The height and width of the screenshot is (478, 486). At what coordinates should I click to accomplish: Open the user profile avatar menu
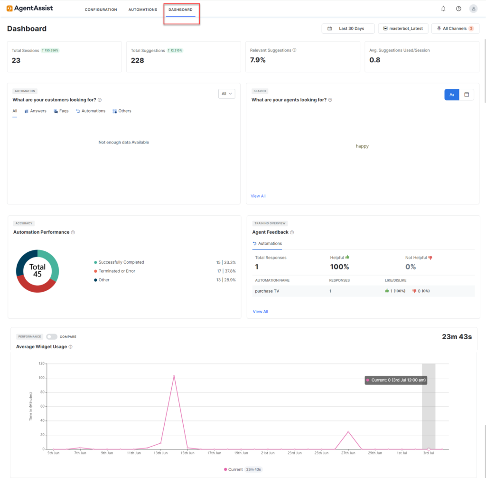473,8
